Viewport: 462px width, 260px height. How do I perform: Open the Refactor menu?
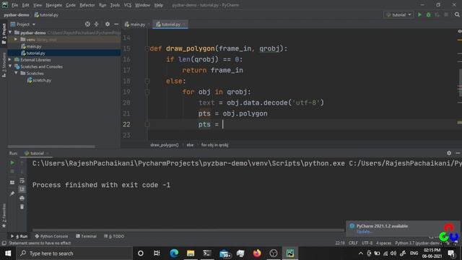[87, 5]
